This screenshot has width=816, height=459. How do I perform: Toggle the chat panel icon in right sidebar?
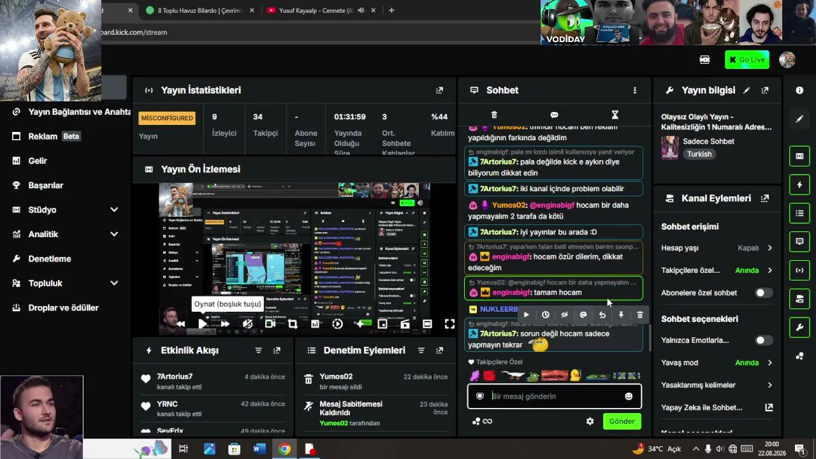coord(799,242)
